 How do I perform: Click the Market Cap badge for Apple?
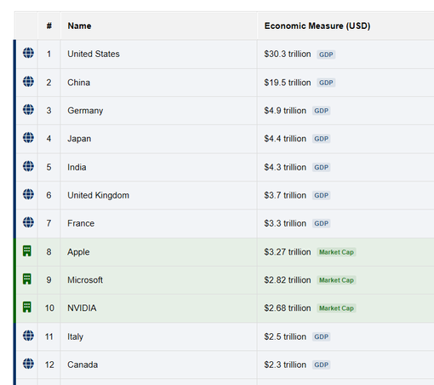click(336, 252)
